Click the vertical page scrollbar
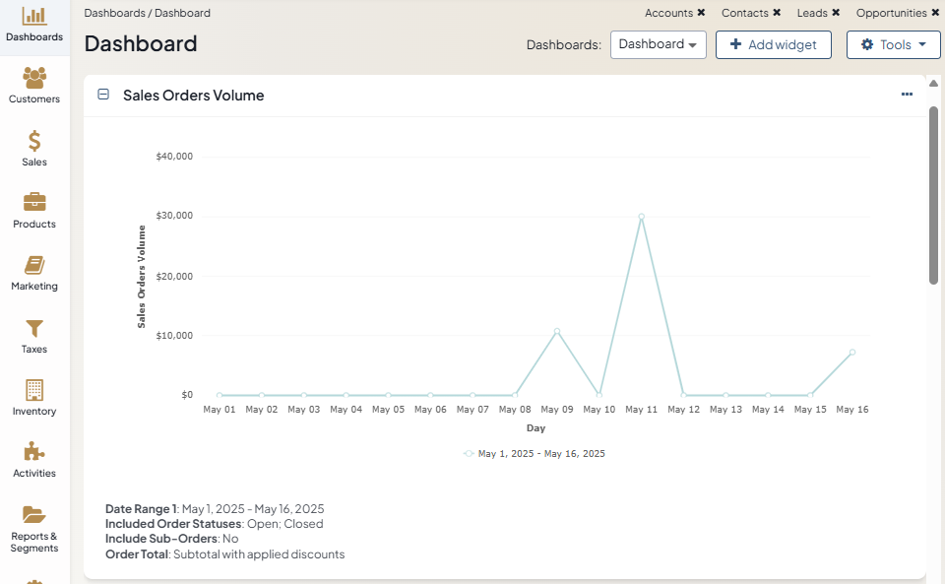Image resolution: width=945 pixels, height=584 pixels. click(933, 195)
